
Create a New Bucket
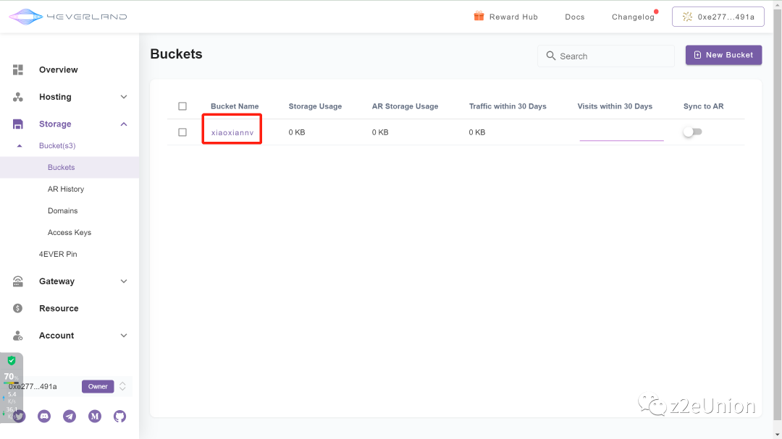(x=723, y=55)
